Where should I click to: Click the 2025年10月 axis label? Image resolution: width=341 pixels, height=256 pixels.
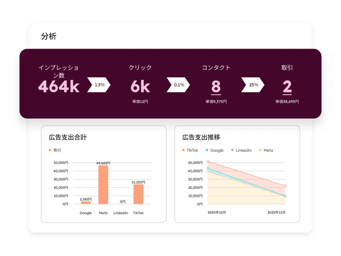[x=217, y=212]
